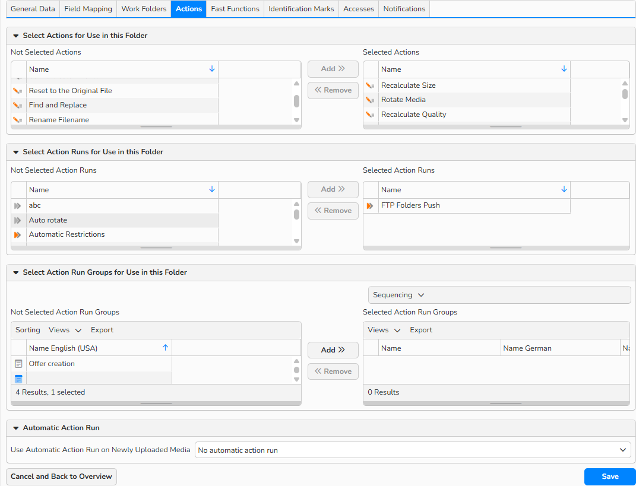Click Cancel and Back to Overview
636x486 pixels.
tap(61, 477)
